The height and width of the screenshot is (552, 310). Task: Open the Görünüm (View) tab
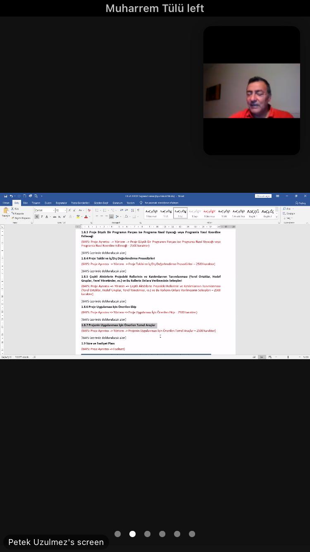click(x=117, y=203)
